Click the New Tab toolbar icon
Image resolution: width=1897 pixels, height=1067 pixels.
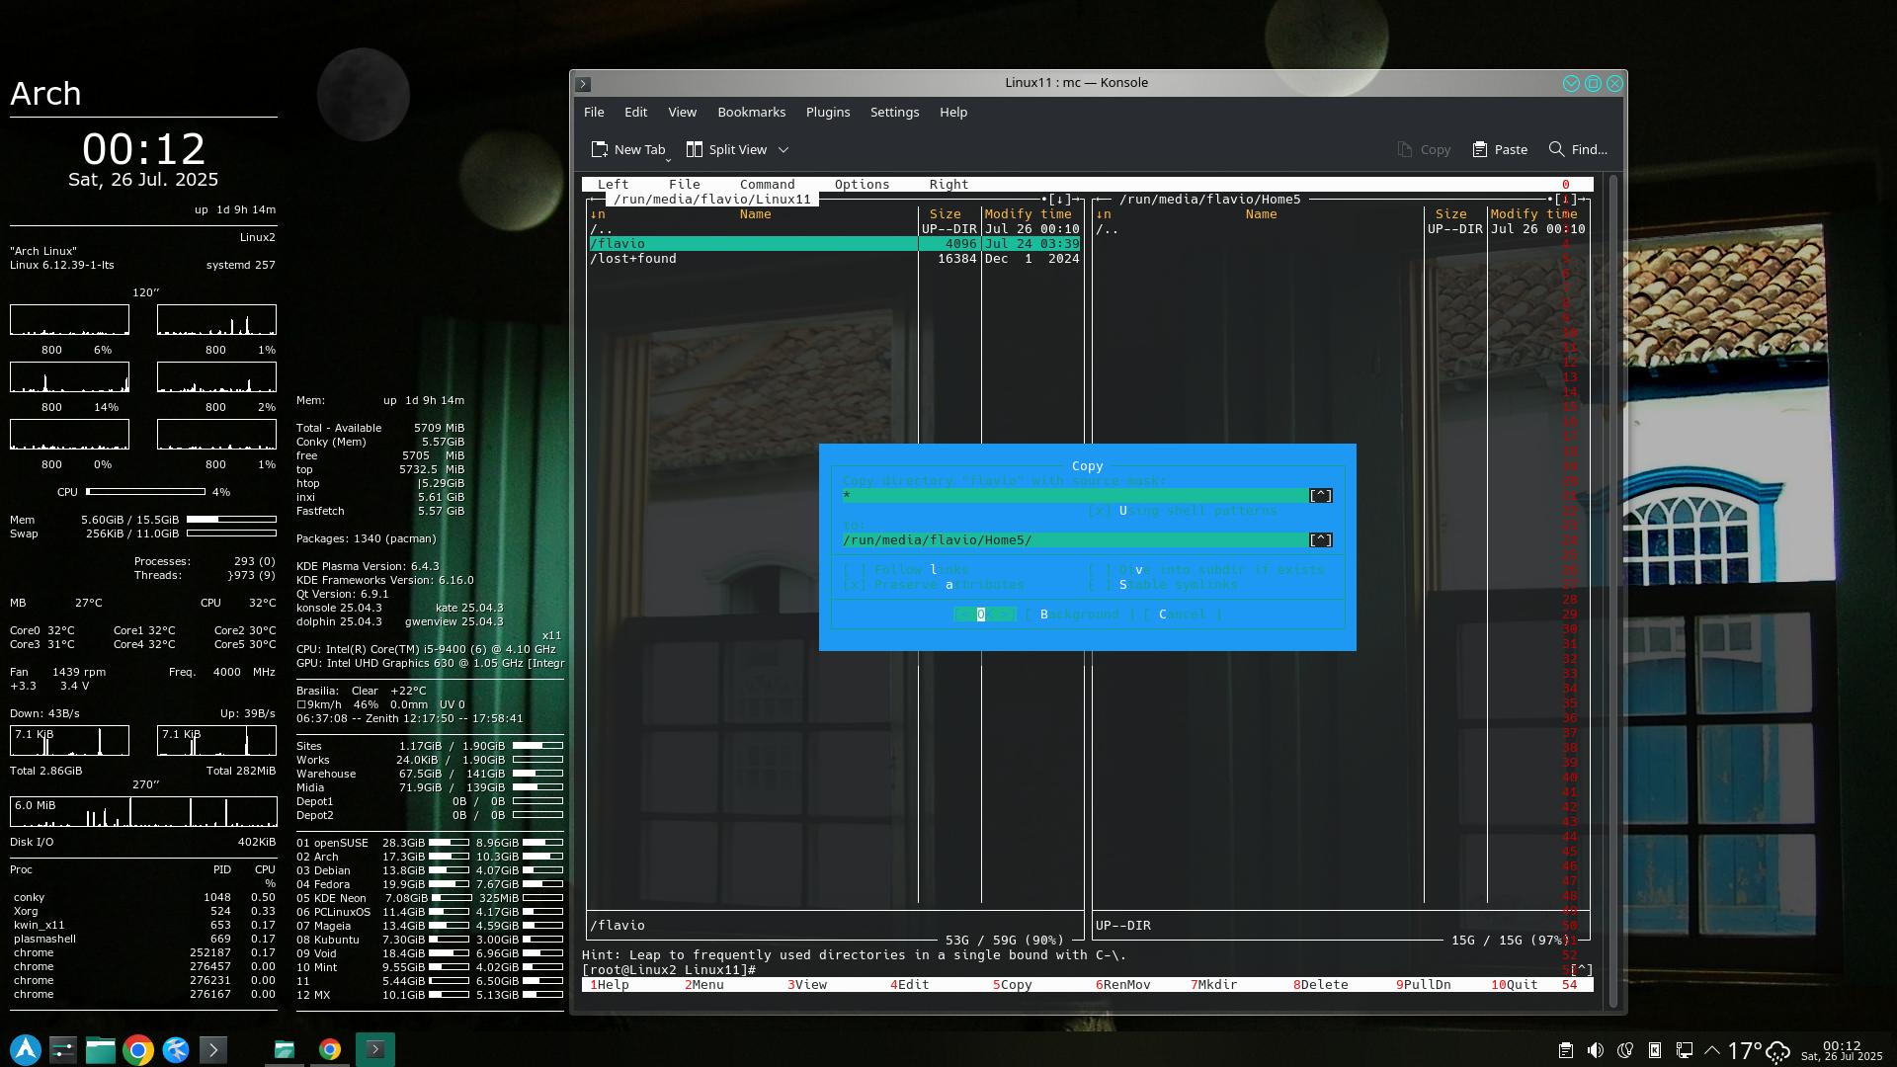(x=600, y=149)
